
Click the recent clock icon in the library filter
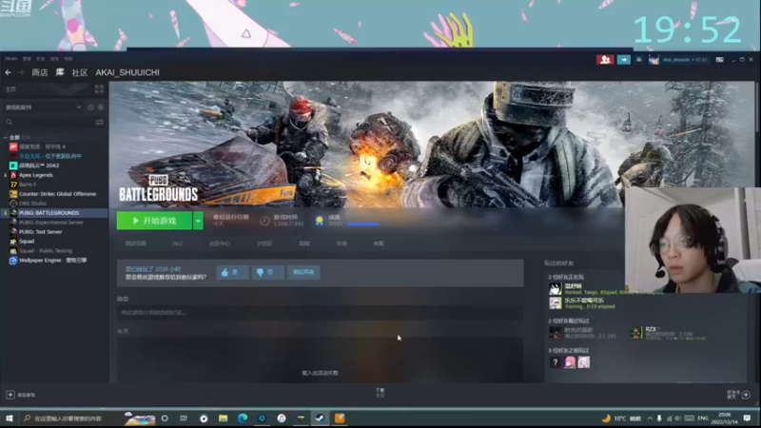pyautogui.click(x=90, y=107)
